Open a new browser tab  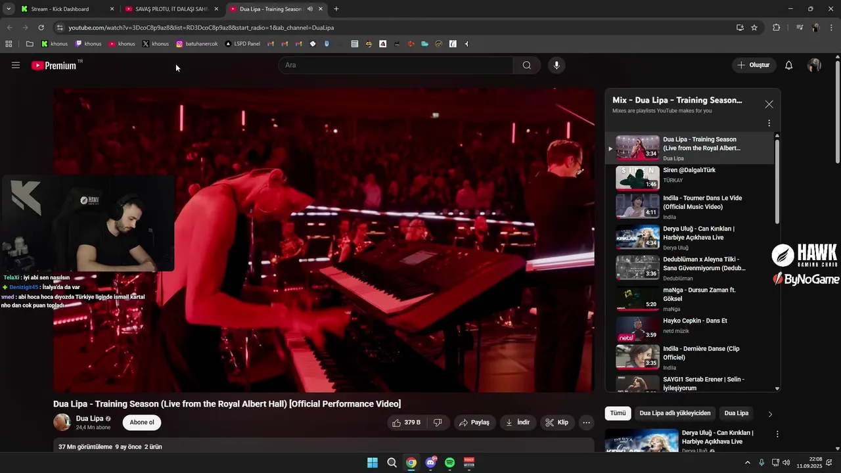click(x=336, y=9)
